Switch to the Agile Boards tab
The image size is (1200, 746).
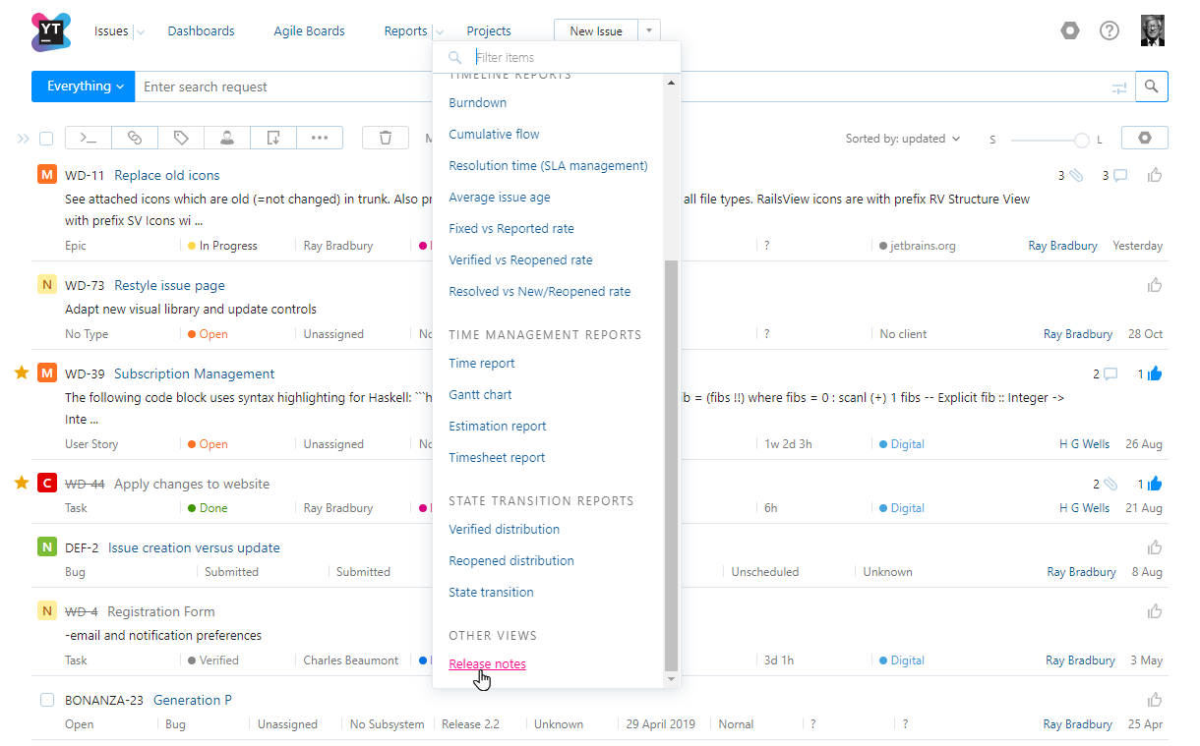point(309,30)
